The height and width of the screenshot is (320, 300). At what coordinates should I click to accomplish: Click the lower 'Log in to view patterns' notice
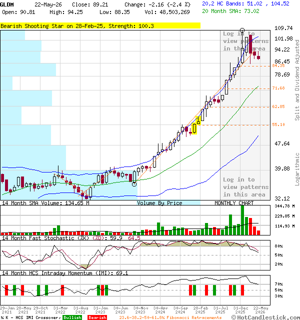[245, 187]
